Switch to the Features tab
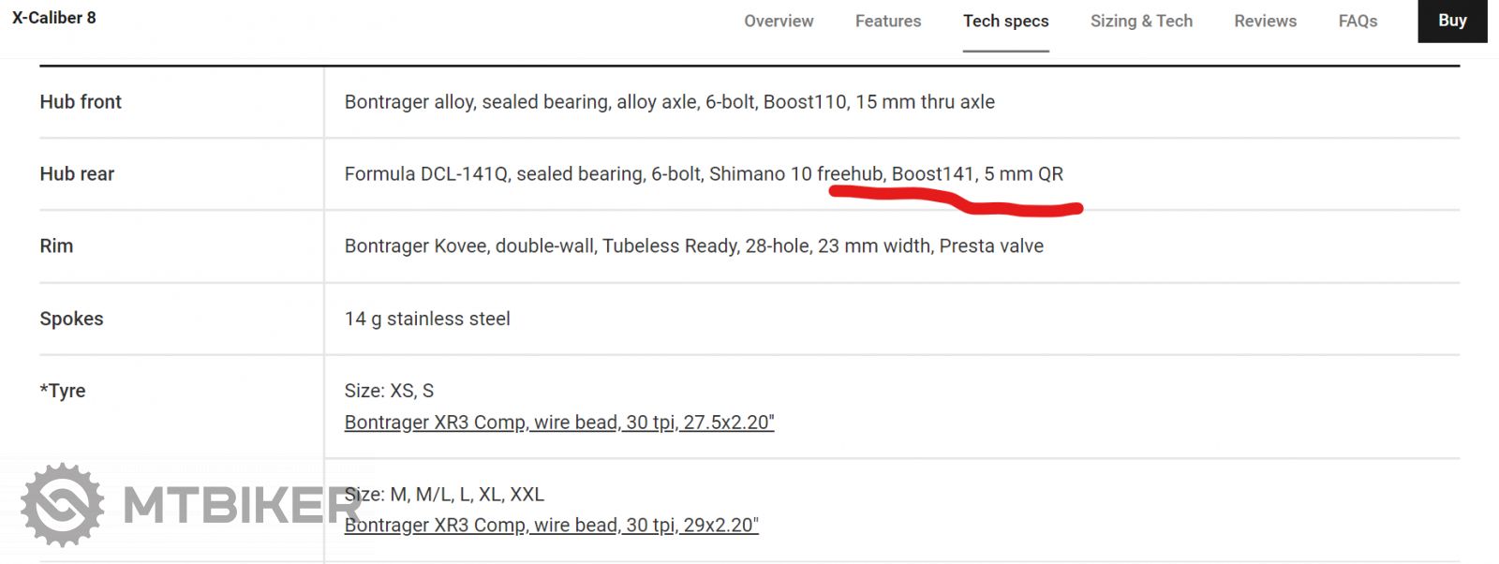 pos(887,21)
